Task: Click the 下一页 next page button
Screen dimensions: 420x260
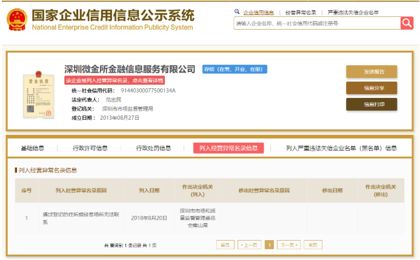Action: pyautogui.click(x=288, y=245)
